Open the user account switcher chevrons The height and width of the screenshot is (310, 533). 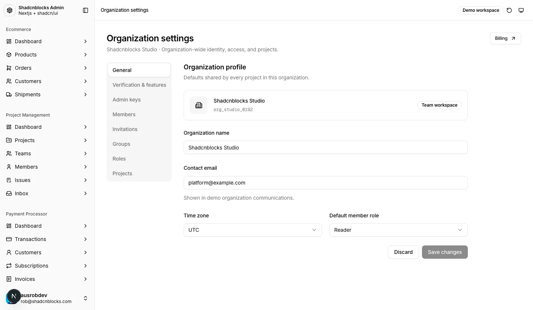pos(86,298)
